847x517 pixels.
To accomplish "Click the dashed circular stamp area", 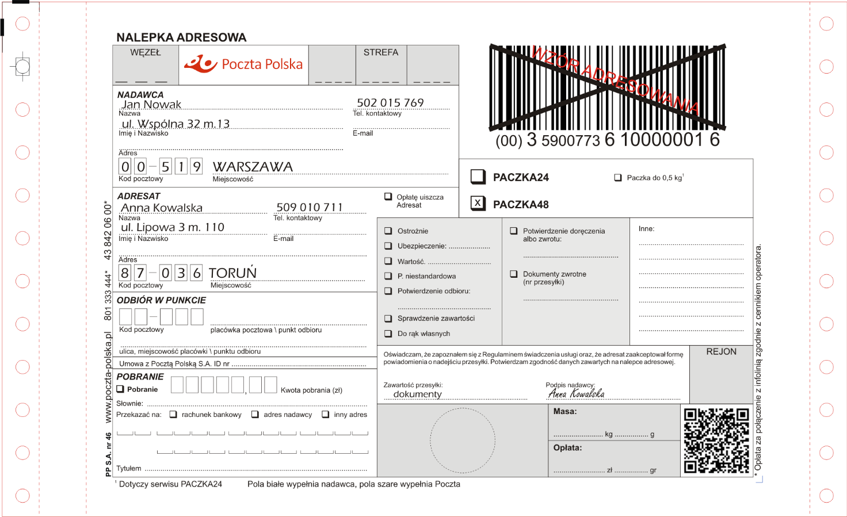I will (x=463, y=441).
